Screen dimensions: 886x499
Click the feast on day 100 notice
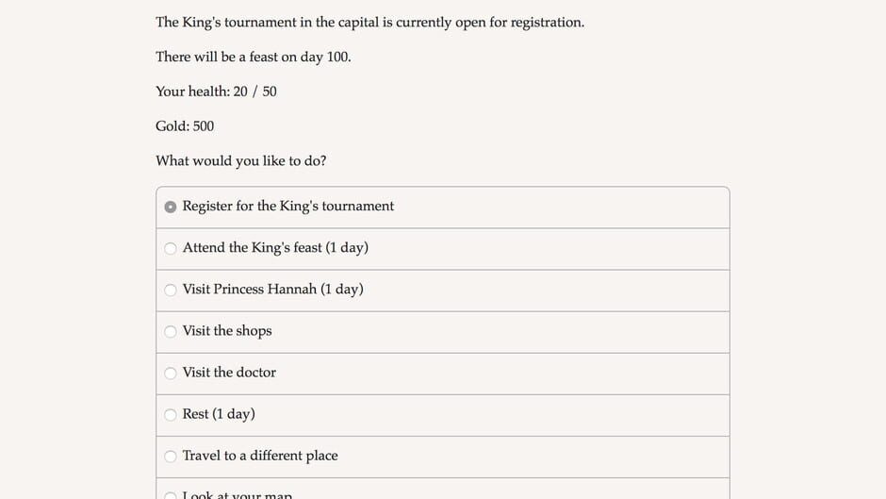[x=253, y=57]
